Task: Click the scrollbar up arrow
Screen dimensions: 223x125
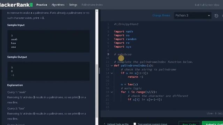Action: tap(97, 11)
